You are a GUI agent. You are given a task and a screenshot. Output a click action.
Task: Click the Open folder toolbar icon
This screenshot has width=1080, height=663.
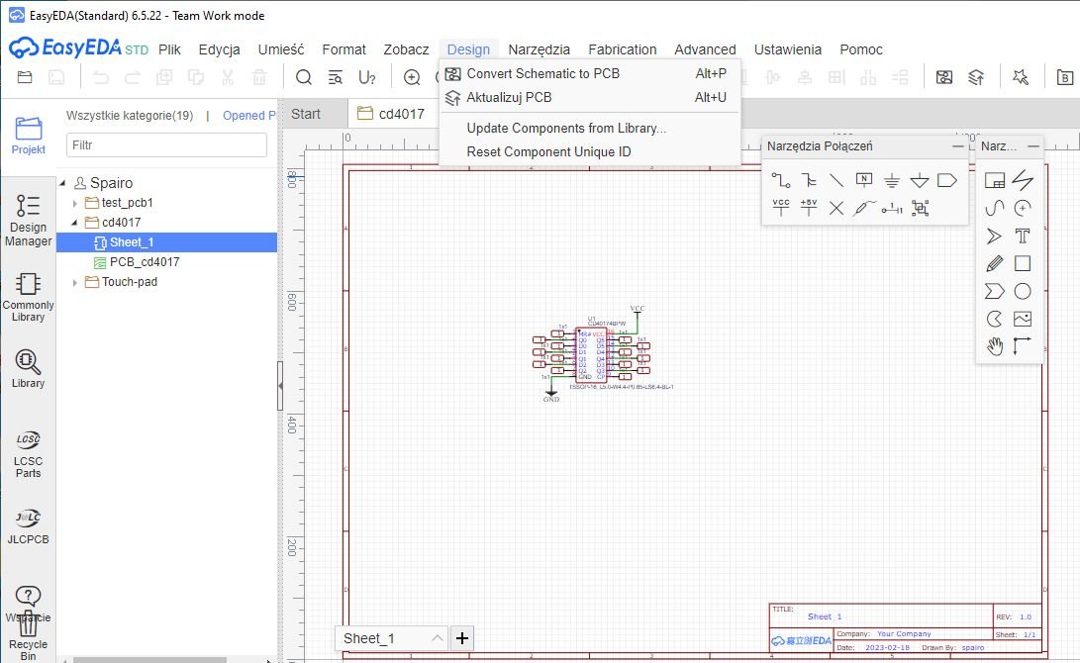pyautogui.click(x=25, y=77)
